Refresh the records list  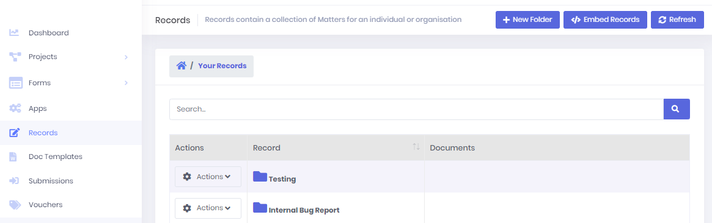point(677,20)
